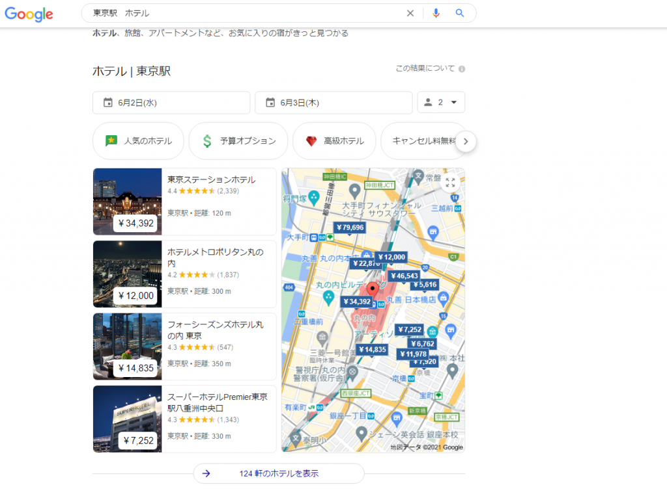Open check-in date 6月2日(水) picker
Viewport: 667px width, 498px height.
click(x=171, y=103)
